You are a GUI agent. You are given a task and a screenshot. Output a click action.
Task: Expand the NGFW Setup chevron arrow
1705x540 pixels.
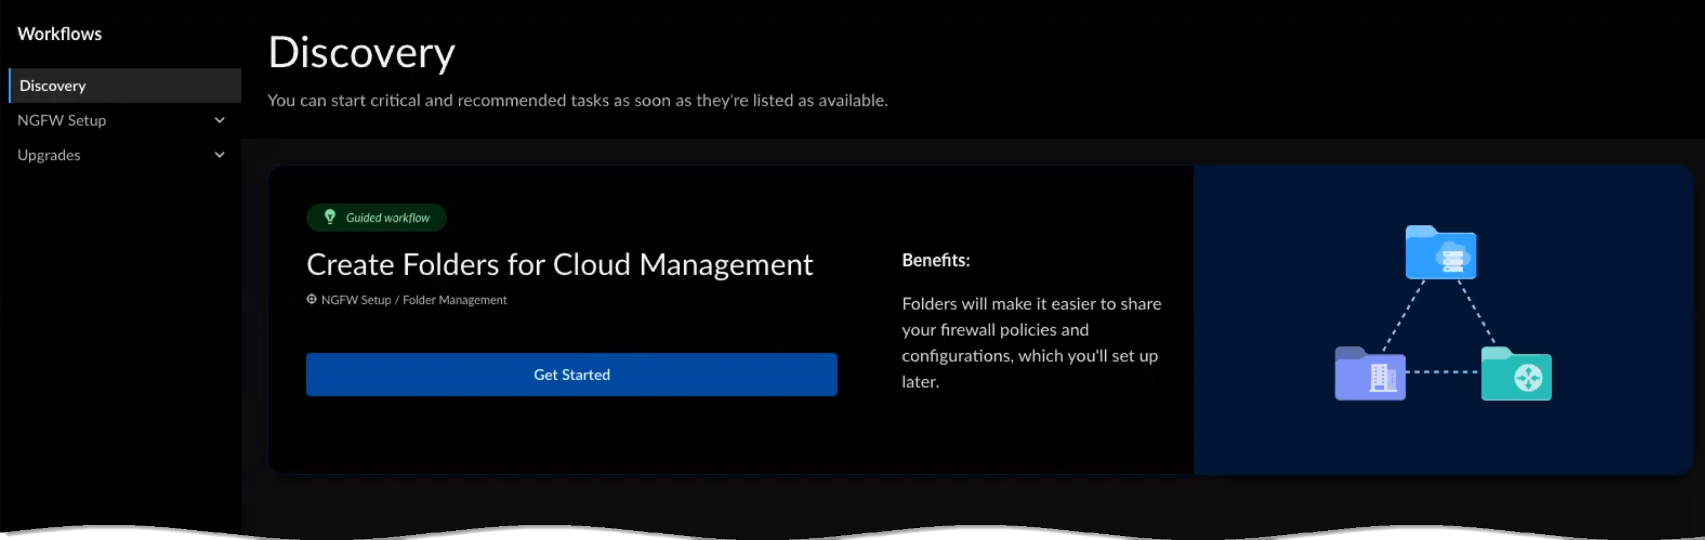click(x=220, y=121)
